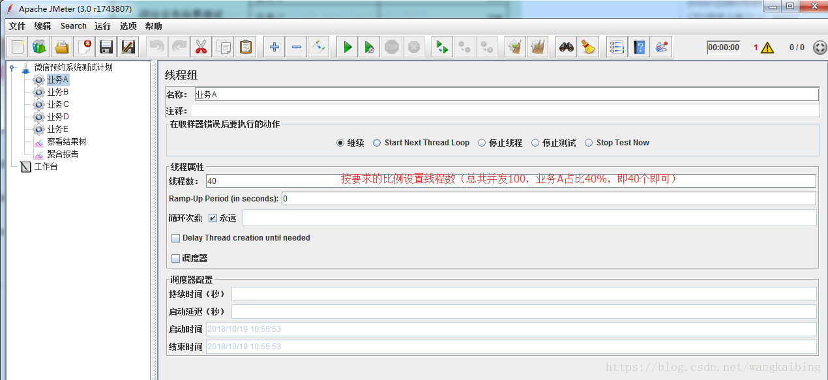Open the 编辑 menu

(42, 26)
